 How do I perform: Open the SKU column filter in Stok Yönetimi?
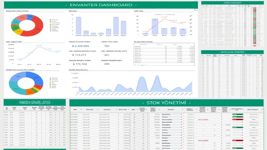tap(81, 110)
